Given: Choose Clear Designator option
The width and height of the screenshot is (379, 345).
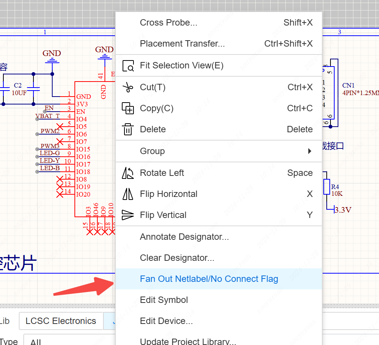Looking at the screenshot, I should tap(177, 258).
